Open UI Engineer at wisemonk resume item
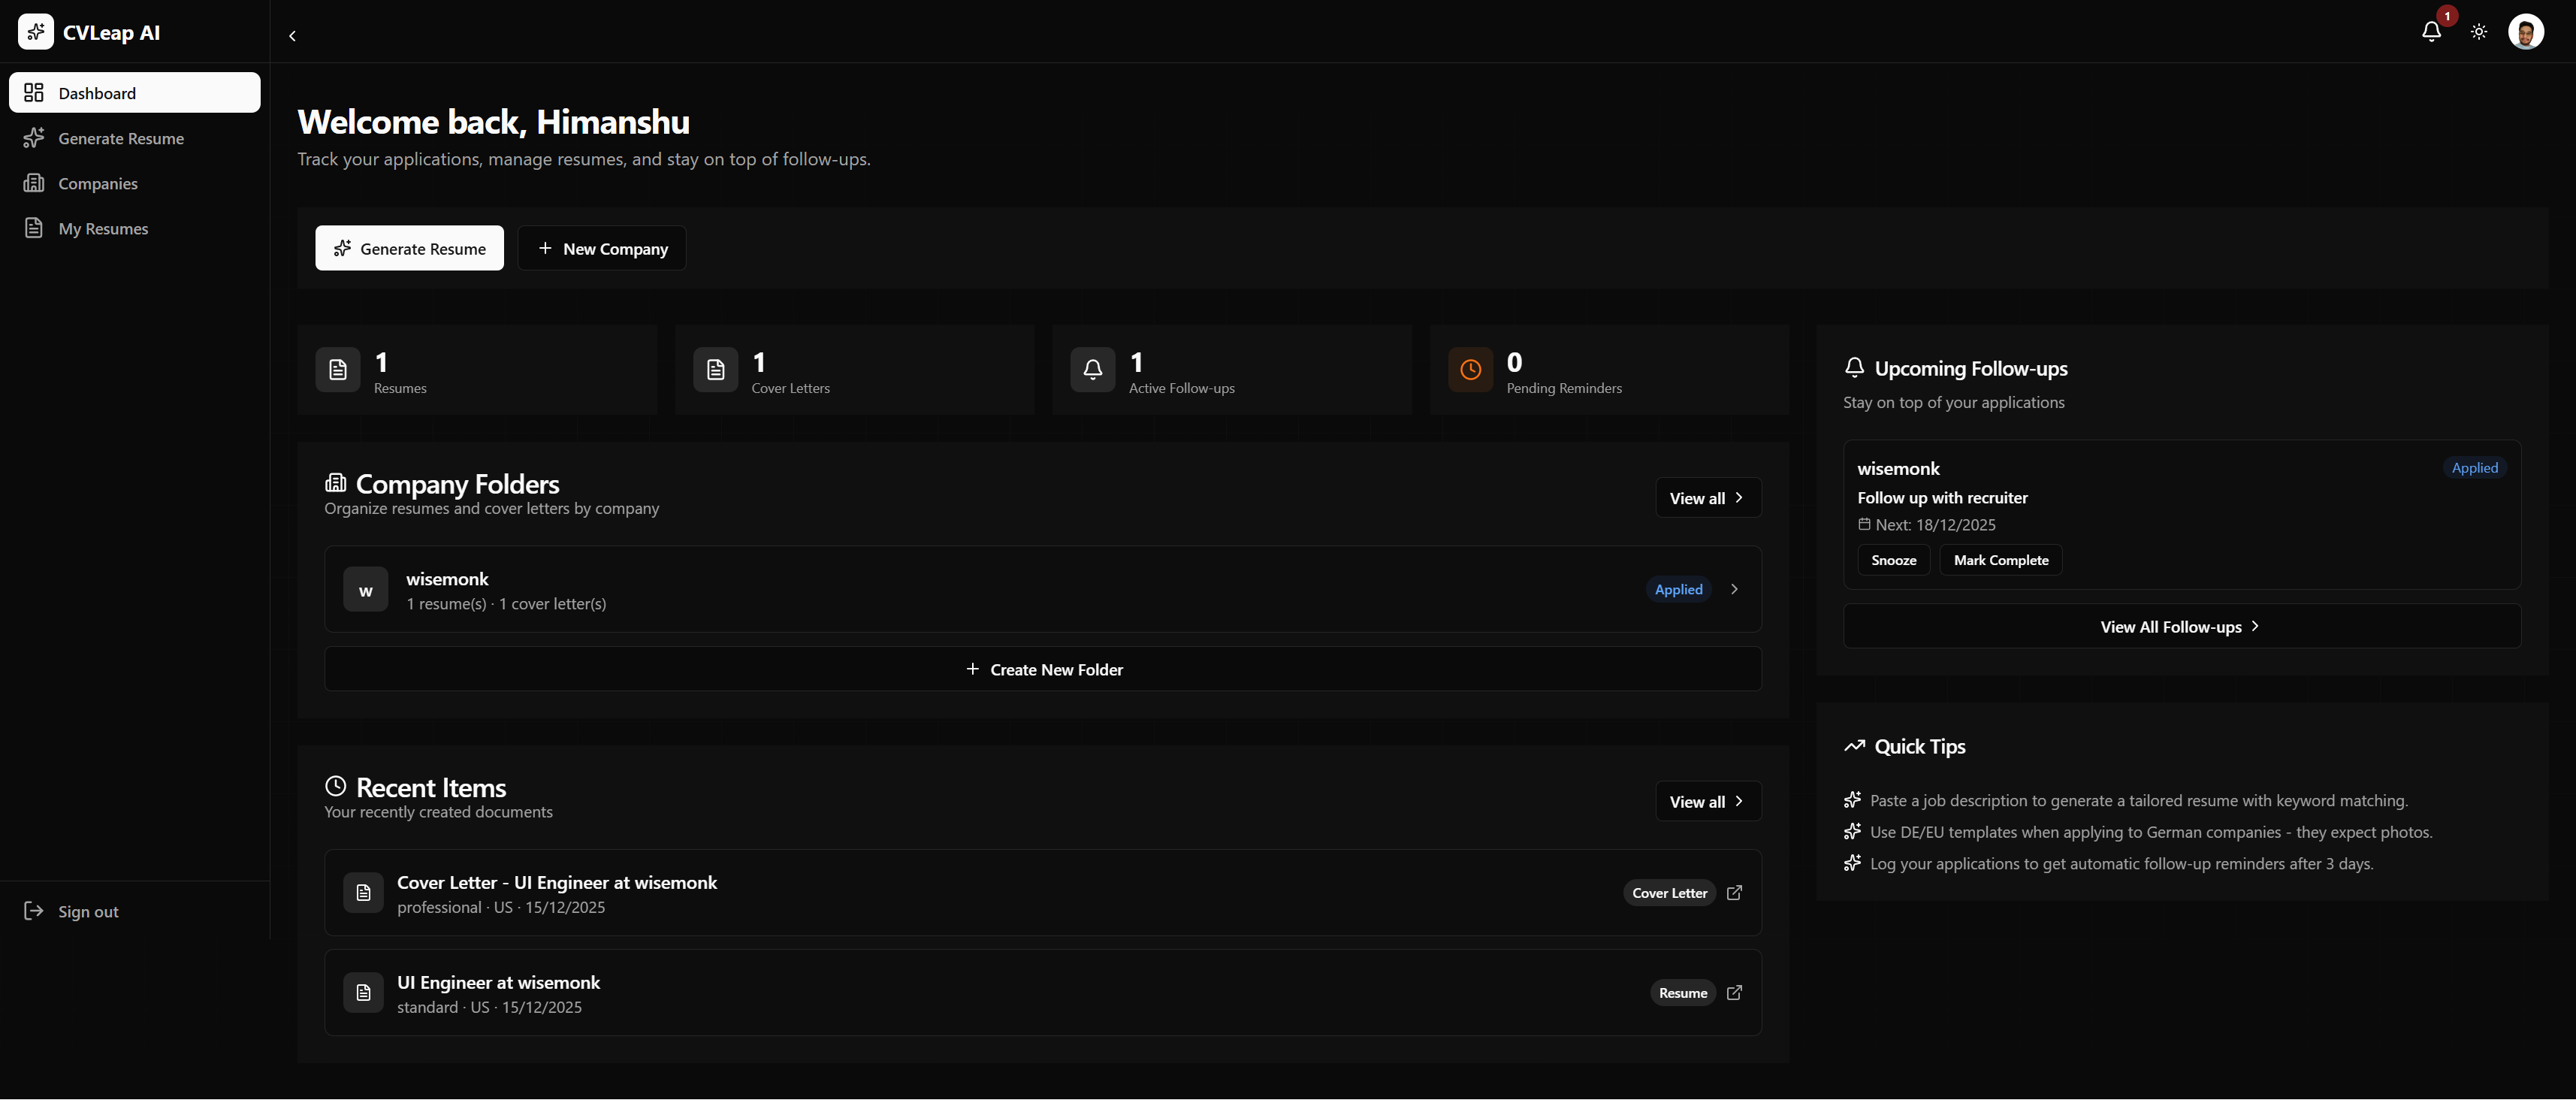Viewport: 2576px width, 1100px height. click(x=1043, y=993)
